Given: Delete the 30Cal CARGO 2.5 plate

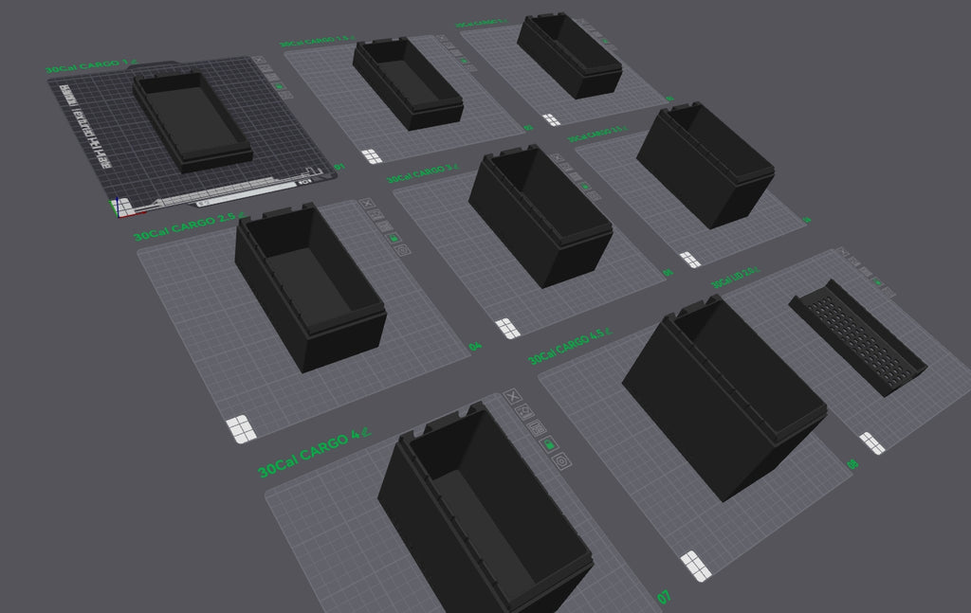Looking at the screenshot, I should [368, 204].
